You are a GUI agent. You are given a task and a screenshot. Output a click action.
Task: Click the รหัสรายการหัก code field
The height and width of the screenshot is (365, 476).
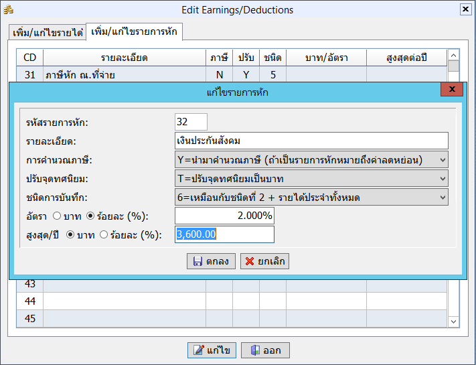(191, 122)
